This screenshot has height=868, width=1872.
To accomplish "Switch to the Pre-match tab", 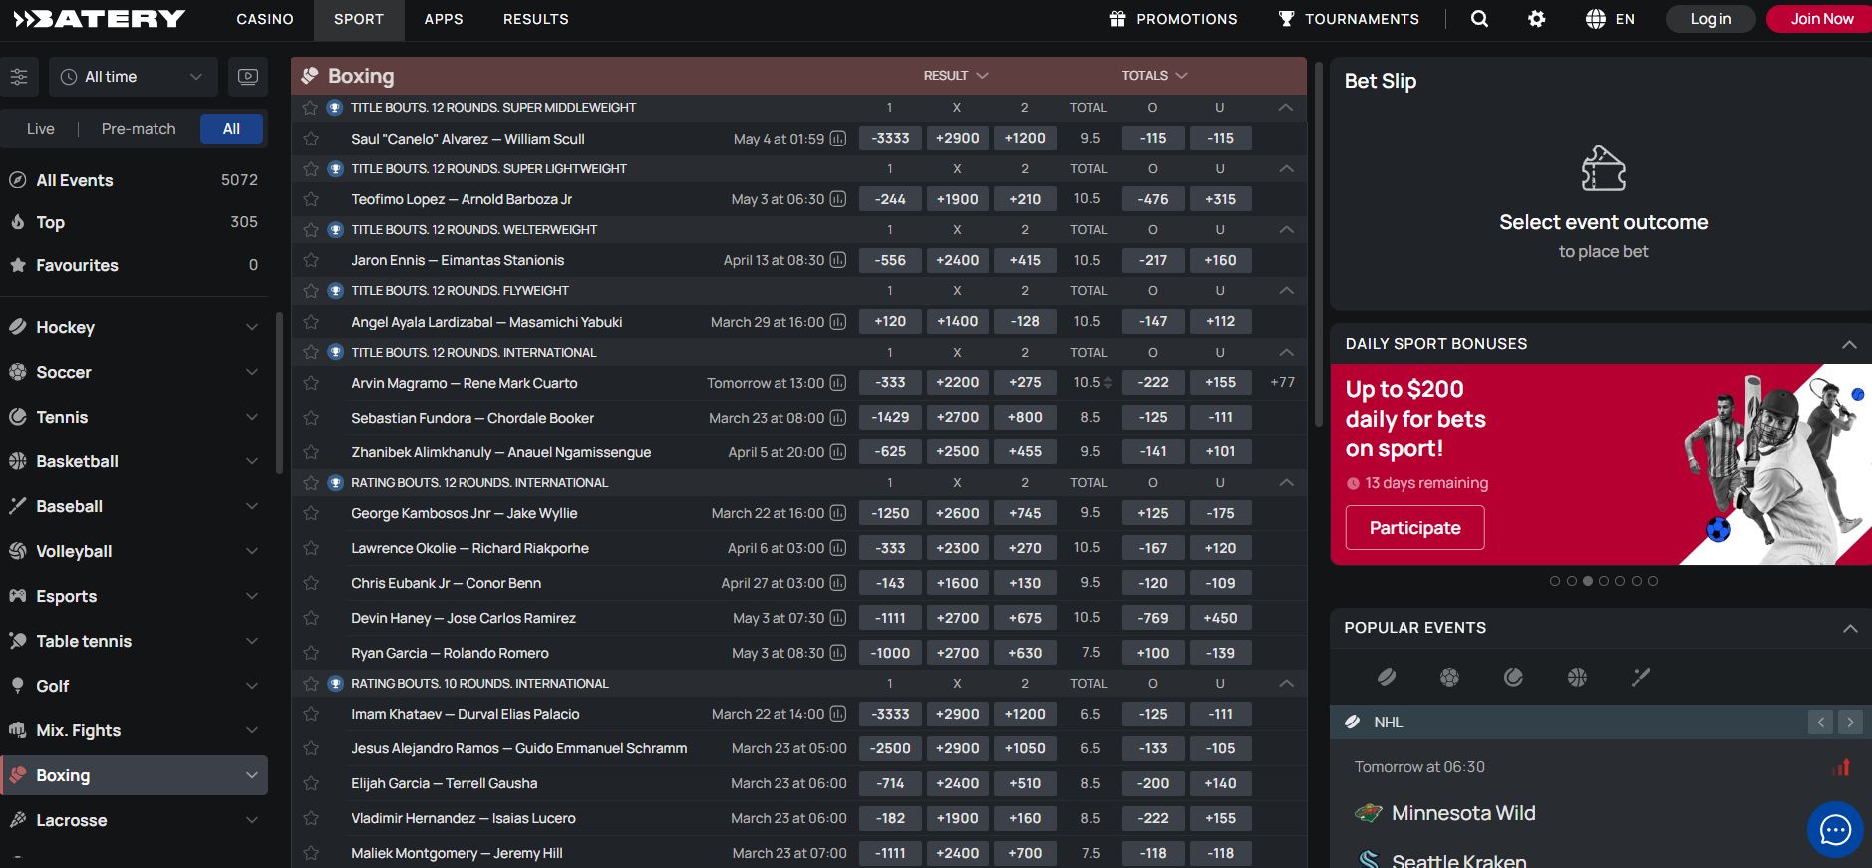I will click(x=139, y=129).
